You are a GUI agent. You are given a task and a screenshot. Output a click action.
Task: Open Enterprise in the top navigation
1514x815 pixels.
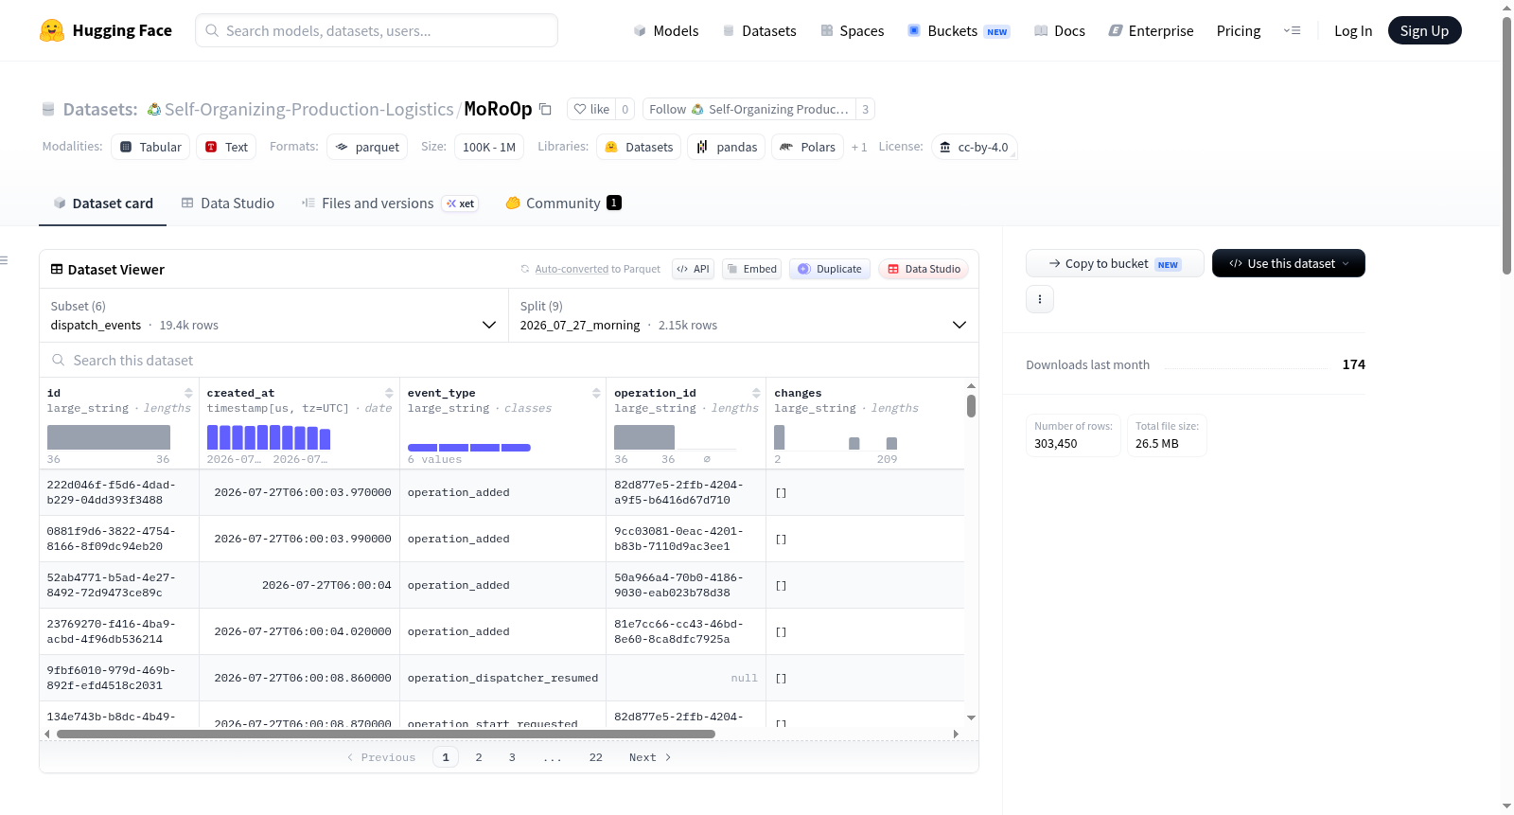point(1152,30)
